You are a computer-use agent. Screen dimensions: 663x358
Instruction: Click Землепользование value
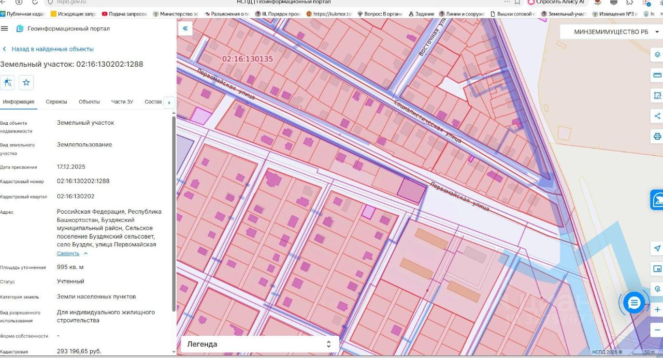[x=84, y=144]
